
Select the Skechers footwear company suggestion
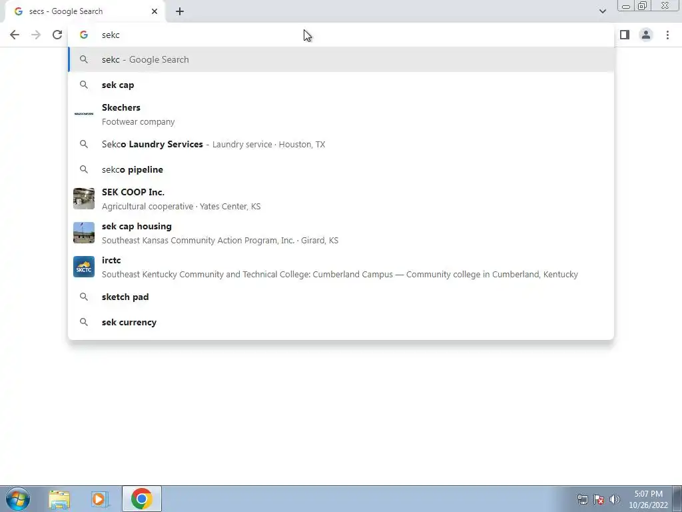pos(341,115)
